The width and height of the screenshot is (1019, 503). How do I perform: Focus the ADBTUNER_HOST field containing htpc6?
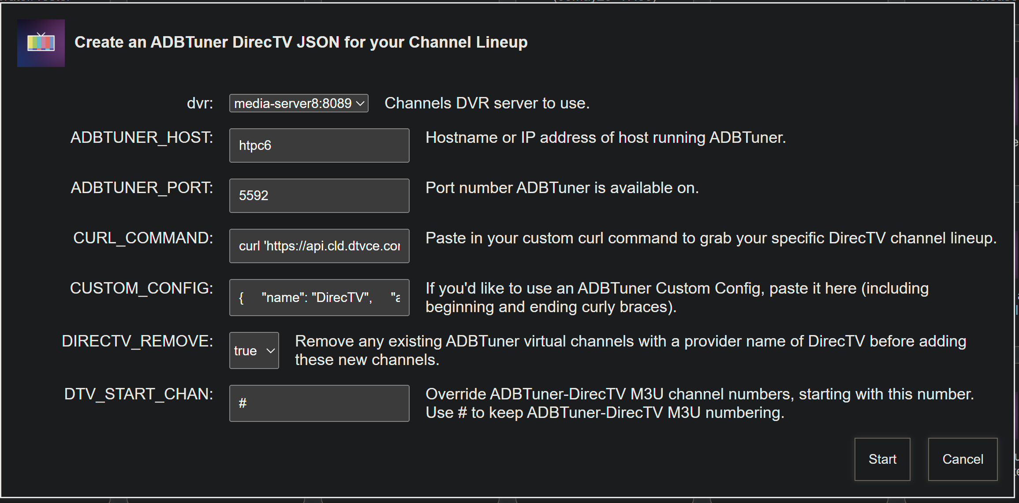319,145
